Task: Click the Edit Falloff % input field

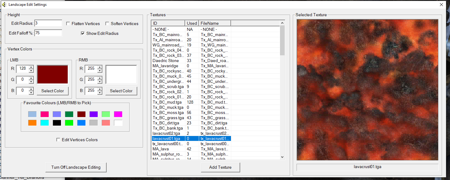Action: coord(48,33)
